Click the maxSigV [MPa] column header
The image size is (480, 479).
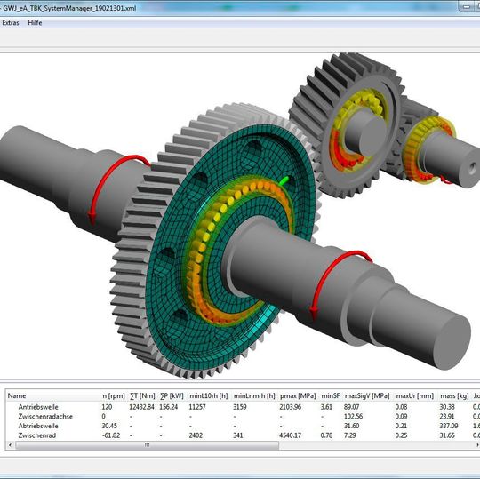click(x=367, y=395)
